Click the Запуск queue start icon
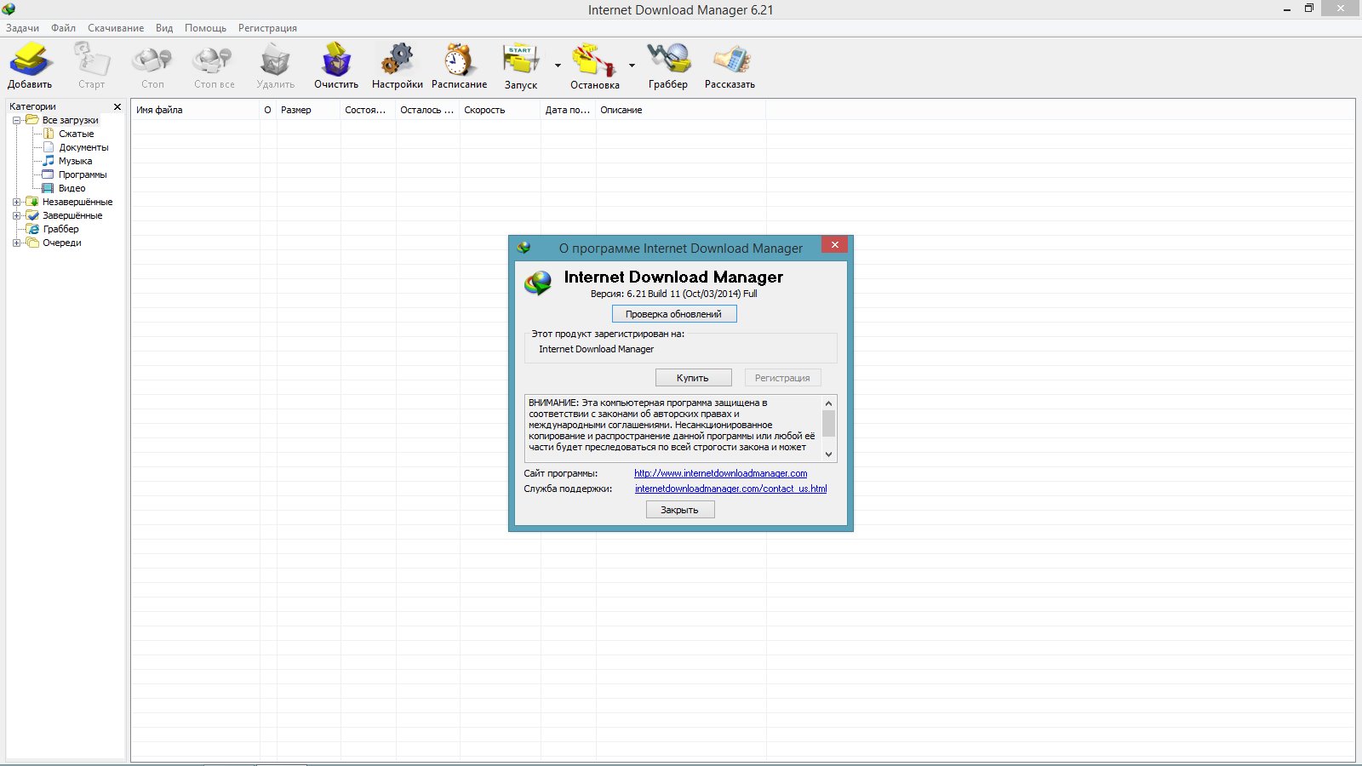1362x766 pixels. tap(521, 60)
